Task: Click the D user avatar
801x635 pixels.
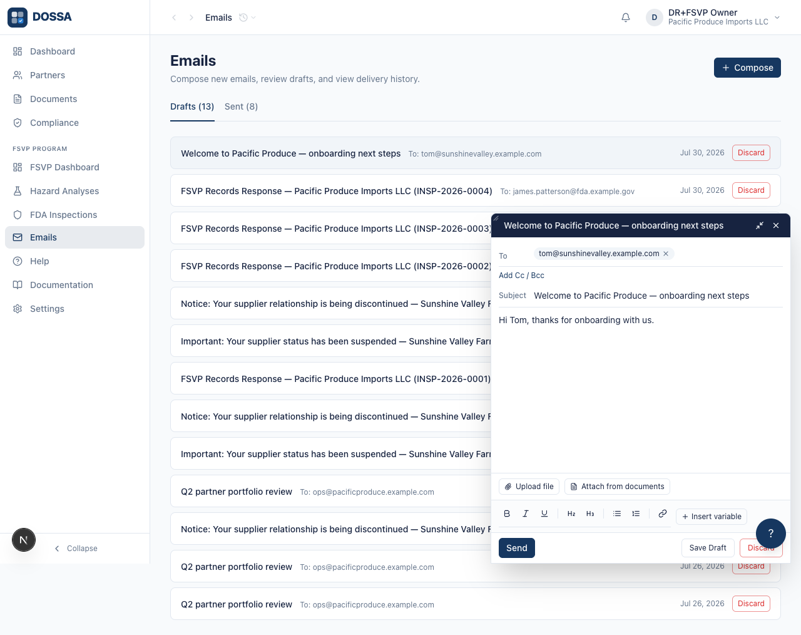Action: 655,18
